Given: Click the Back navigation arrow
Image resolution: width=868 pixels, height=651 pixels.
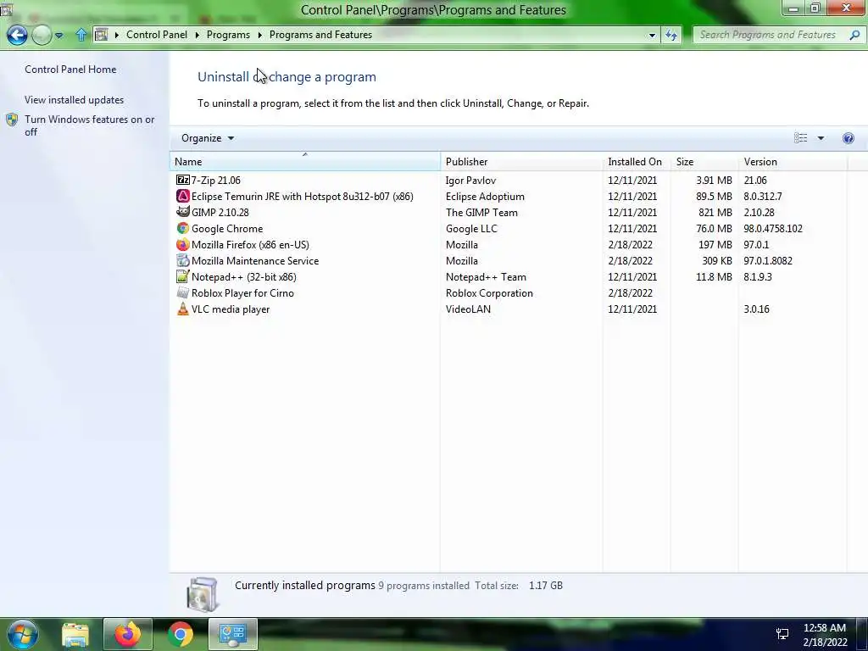Looking at the screenshot, I should tap(17, 35).
